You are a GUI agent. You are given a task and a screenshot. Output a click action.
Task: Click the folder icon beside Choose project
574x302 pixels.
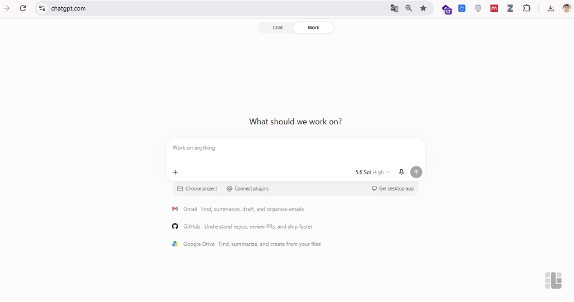click(180, 188)
